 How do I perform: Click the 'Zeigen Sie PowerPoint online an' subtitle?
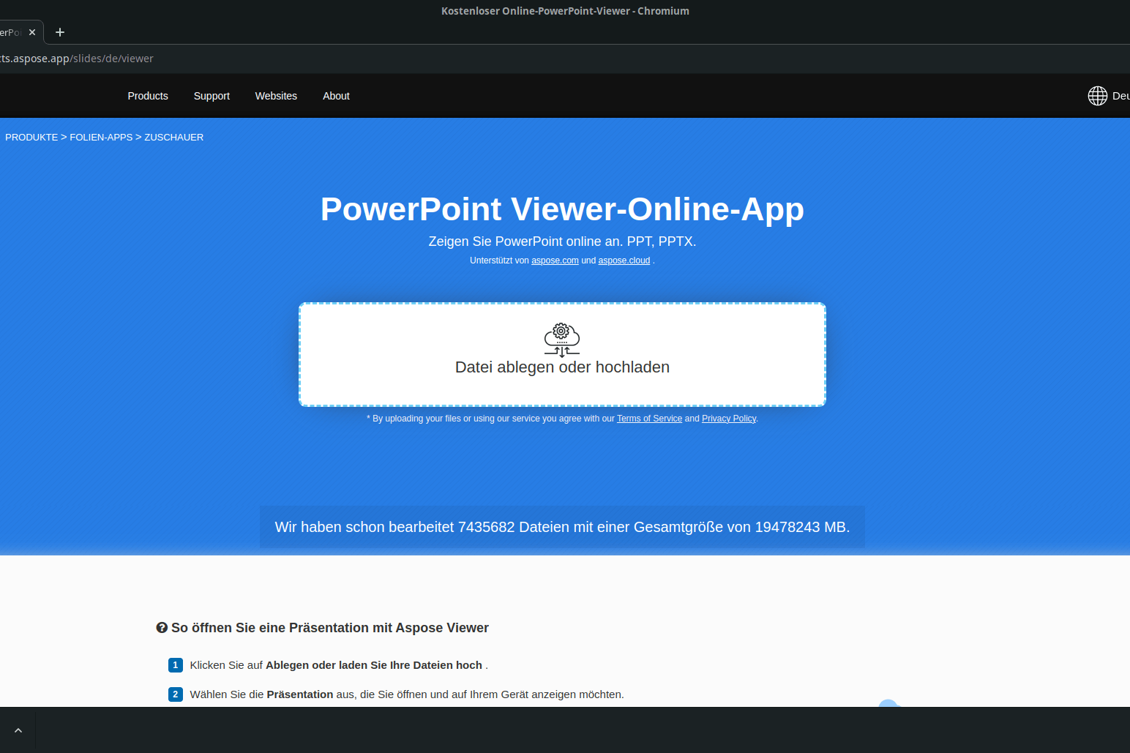pos(562,241)
